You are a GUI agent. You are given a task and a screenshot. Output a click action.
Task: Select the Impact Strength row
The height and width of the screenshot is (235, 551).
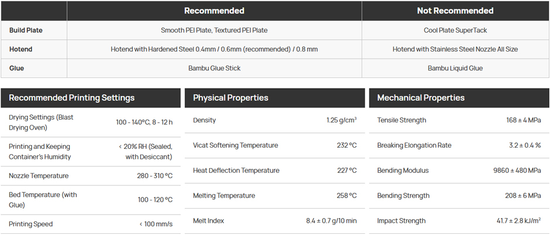tap(460, 221)
